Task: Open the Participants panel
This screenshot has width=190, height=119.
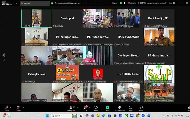Action: click(71, 108)
